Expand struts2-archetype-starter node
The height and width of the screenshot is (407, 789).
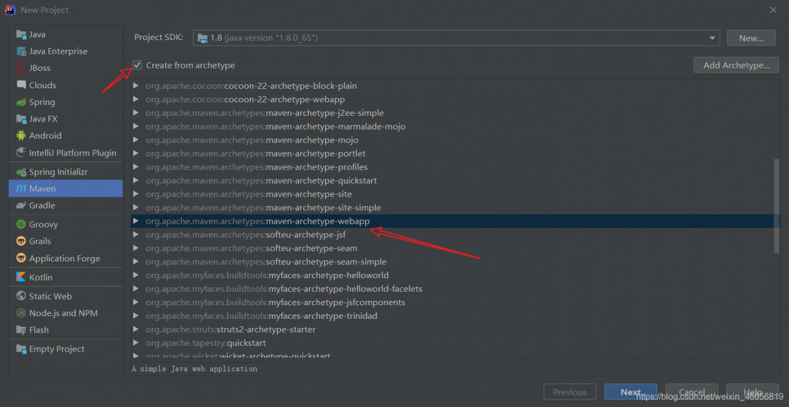point(136,329)
